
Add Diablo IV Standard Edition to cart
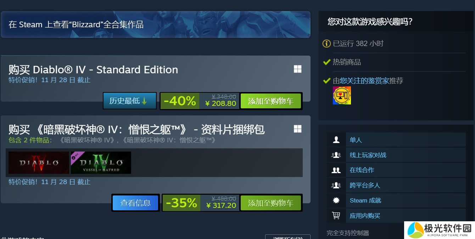coord(271,101)
